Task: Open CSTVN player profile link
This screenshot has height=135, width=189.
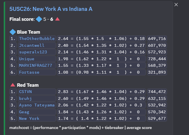Action: 25,92
